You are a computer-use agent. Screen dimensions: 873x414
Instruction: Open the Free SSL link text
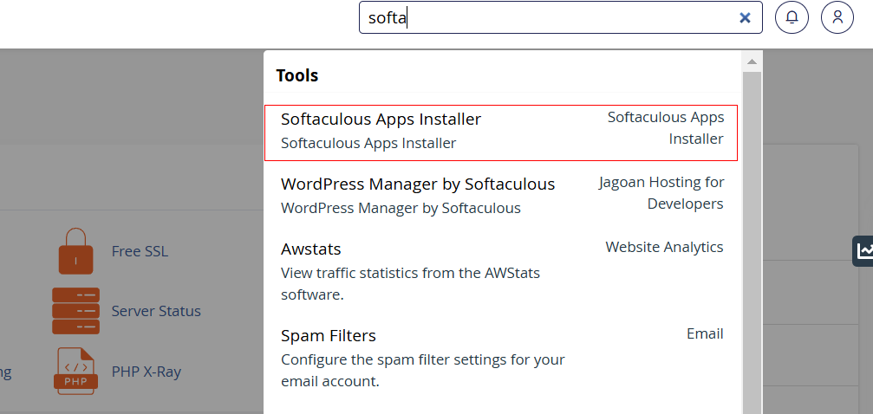point(140,251)
